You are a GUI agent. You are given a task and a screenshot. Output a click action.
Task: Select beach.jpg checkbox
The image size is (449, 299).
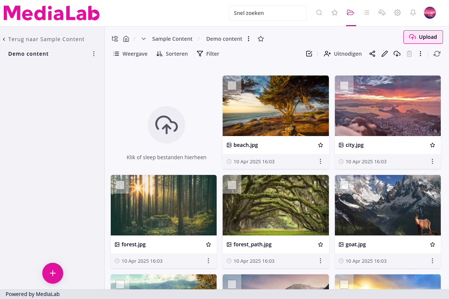pos(232,86)
